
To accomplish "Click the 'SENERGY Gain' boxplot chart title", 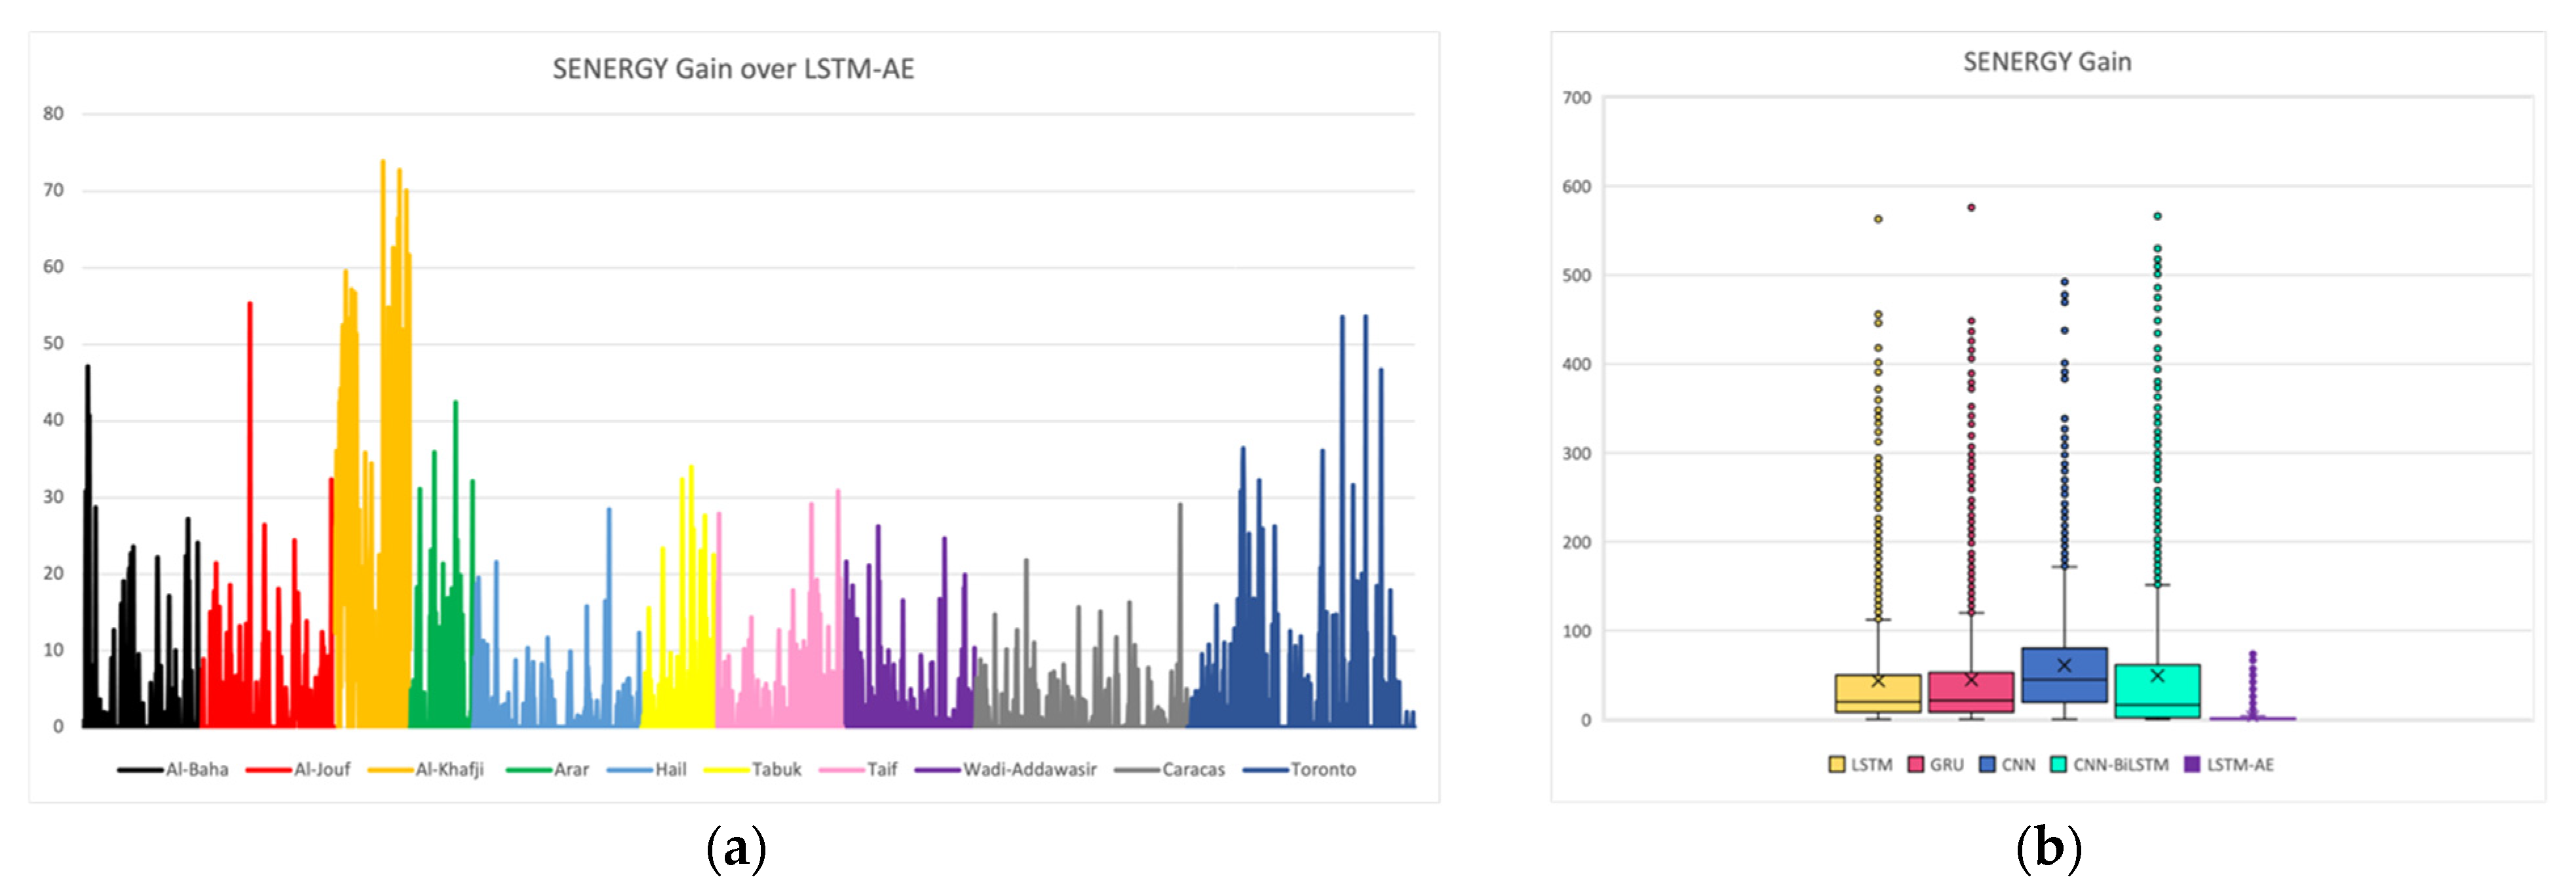I will point(2047,62).
